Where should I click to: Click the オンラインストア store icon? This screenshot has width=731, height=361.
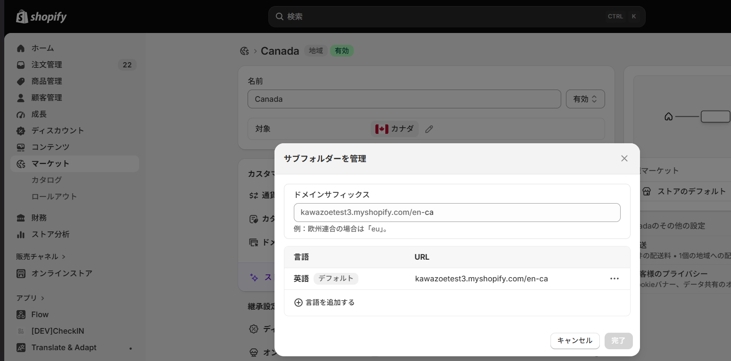click(21, 273)
